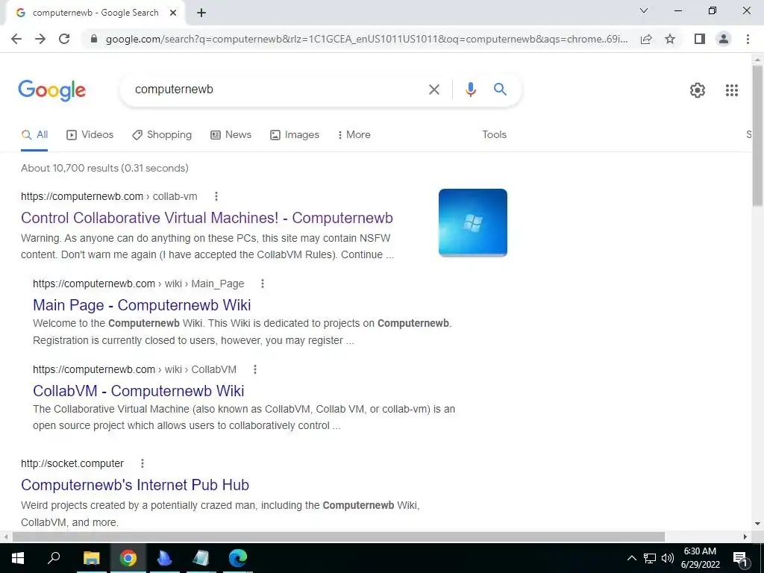
Task: Open Computernewb's Internet Pub Hub link
Action: pyautogui.click(x=135, y=485)
